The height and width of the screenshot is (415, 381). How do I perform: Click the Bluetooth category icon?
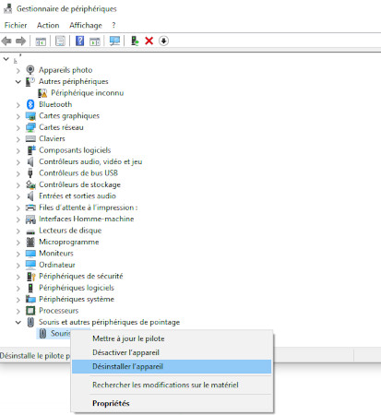tap(30, 104)
